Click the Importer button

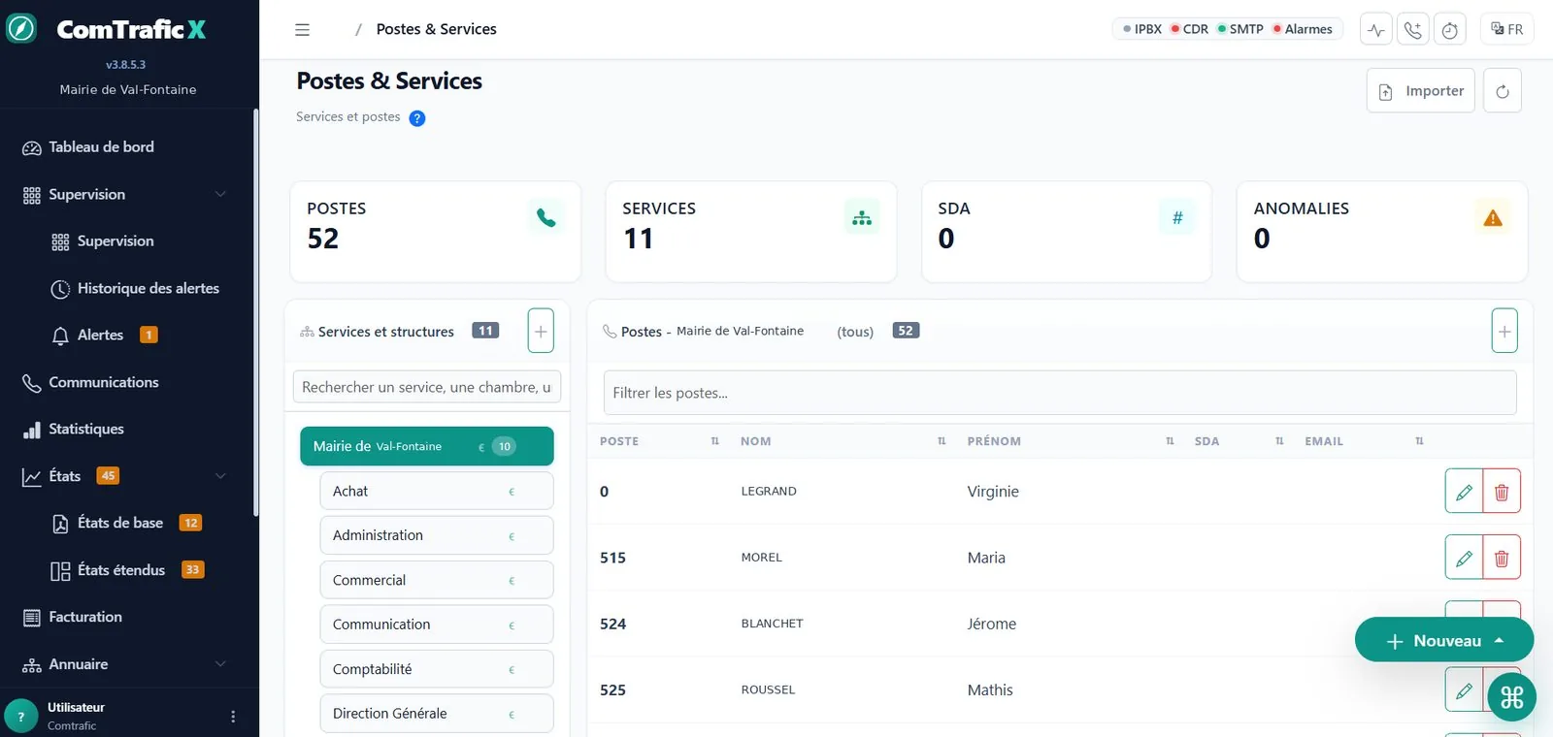point(1421,91)
